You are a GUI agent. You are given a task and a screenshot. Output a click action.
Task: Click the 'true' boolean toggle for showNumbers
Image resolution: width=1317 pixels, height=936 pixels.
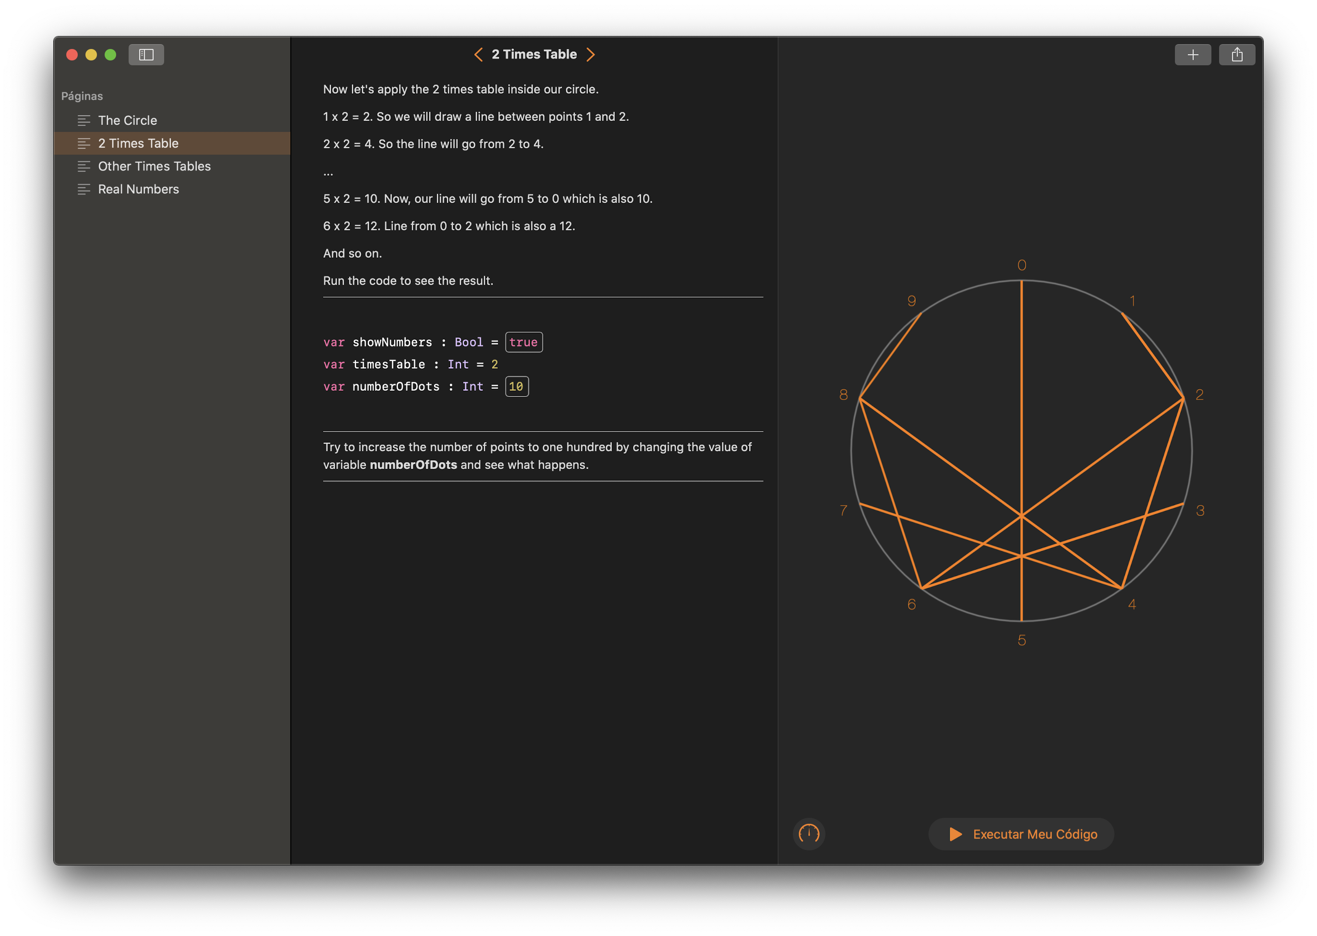click(x=523, y=342)
